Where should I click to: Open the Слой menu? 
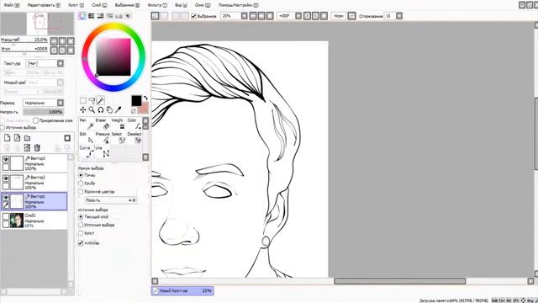99,5
